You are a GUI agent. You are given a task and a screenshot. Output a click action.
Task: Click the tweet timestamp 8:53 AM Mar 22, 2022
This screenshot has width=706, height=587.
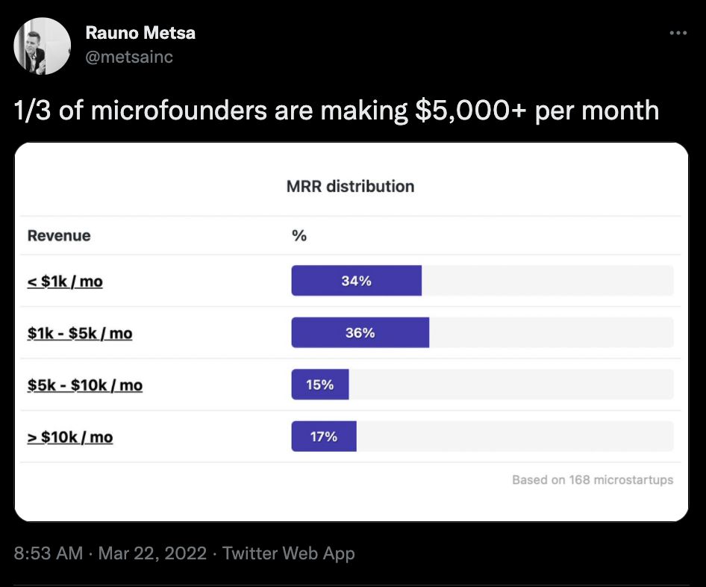coord(110,553)
